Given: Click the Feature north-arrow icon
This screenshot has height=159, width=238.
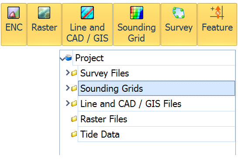Looking at the screenshot, I should click(217, 13).
